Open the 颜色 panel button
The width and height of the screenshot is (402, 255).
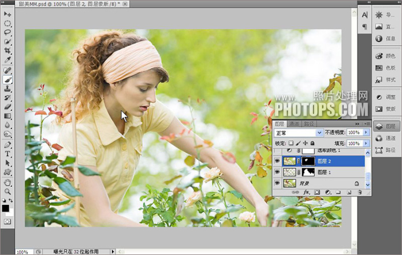point(386,56)
